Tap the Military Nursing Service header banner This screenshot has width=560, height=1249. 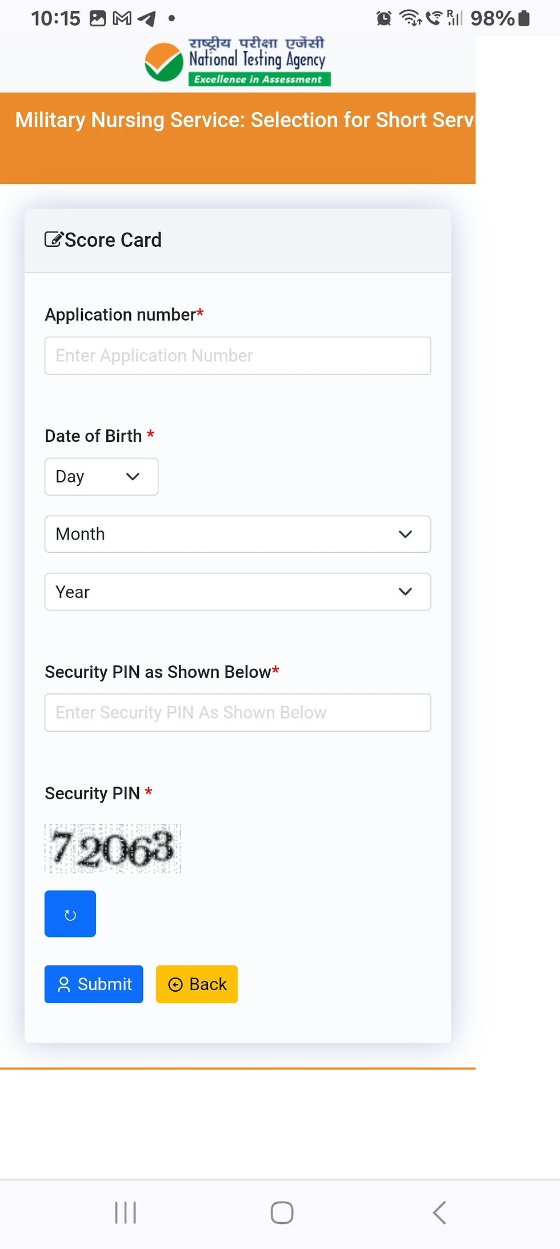pos(238,138)
